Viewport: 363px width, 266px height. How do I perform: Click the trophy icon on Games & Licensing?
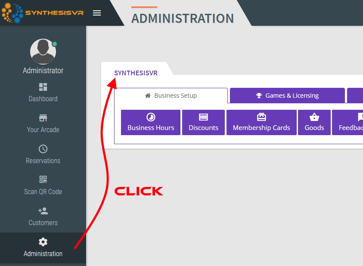pyautogui.click(x=259, y=96)
